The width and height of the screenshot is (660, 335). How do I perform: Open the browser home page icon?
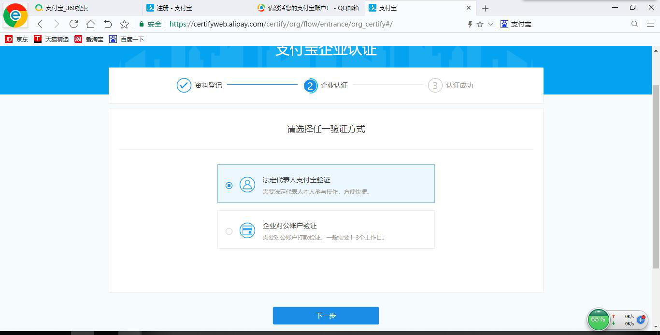point(90,24)
